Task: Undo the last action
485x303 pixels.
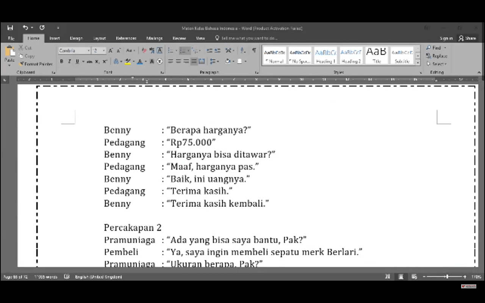Action: 25,28
